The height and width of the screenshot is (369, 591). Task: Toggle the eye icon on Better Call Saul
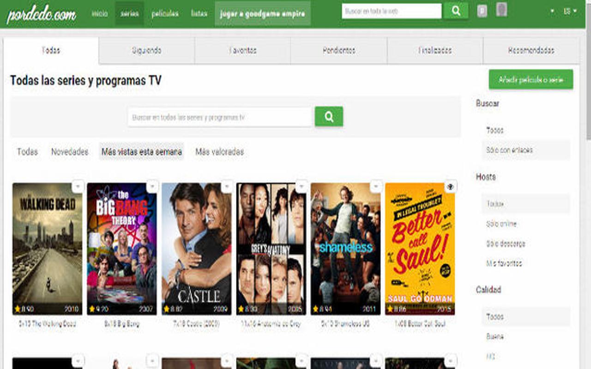coord(451,186)
